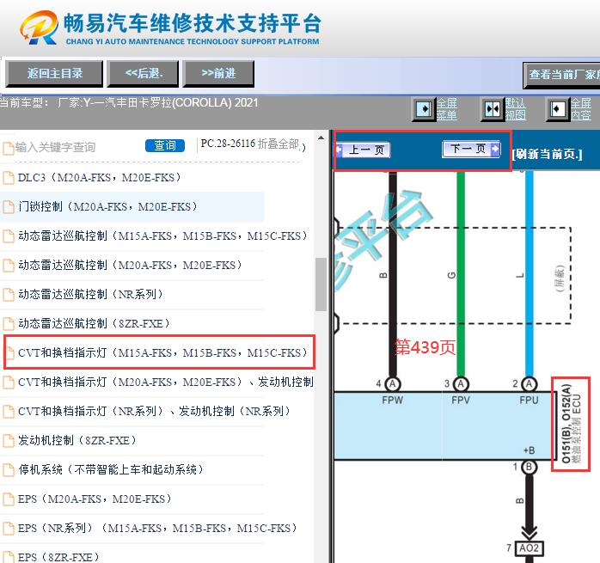Click pin 4 connector A circle
Image resolution: width=600 pixels, height=563 pixels.
(x=392, y=383)
